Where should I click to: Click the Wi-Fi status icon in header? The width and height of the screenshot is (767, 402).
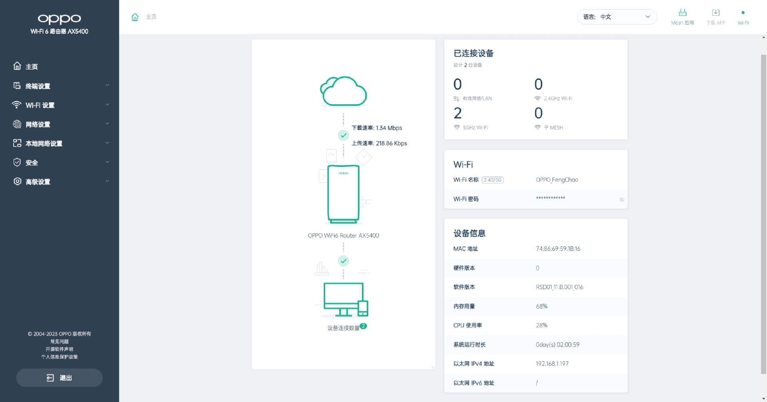pyautogui.click(x=743, y=13)
